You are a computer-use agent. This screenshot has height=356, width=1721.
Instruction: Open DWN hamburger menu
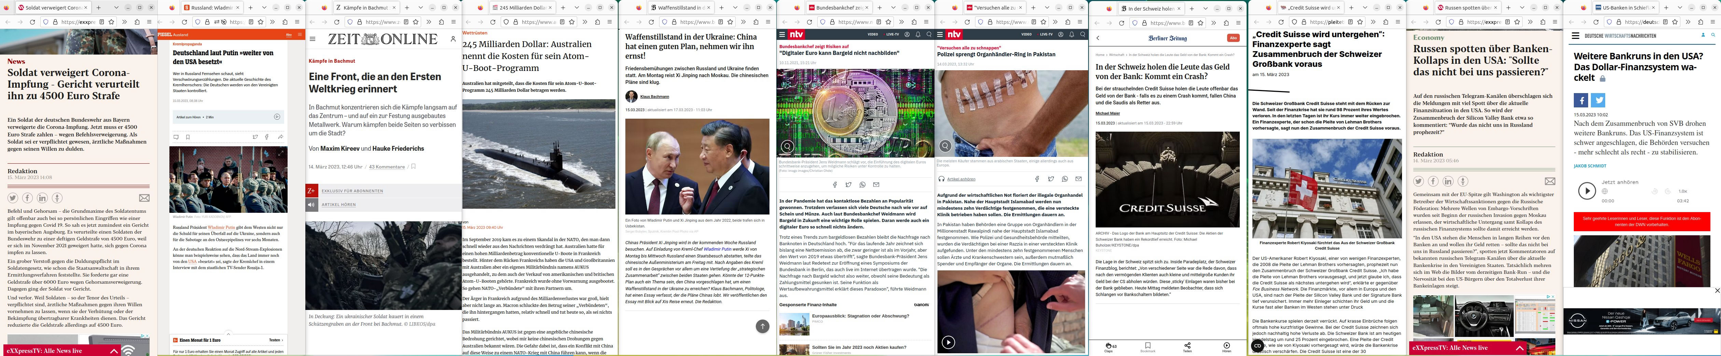[x=1576, y=35]
